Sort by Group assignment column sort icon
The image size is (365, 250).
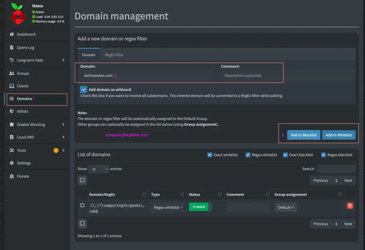tap(340, 194)
